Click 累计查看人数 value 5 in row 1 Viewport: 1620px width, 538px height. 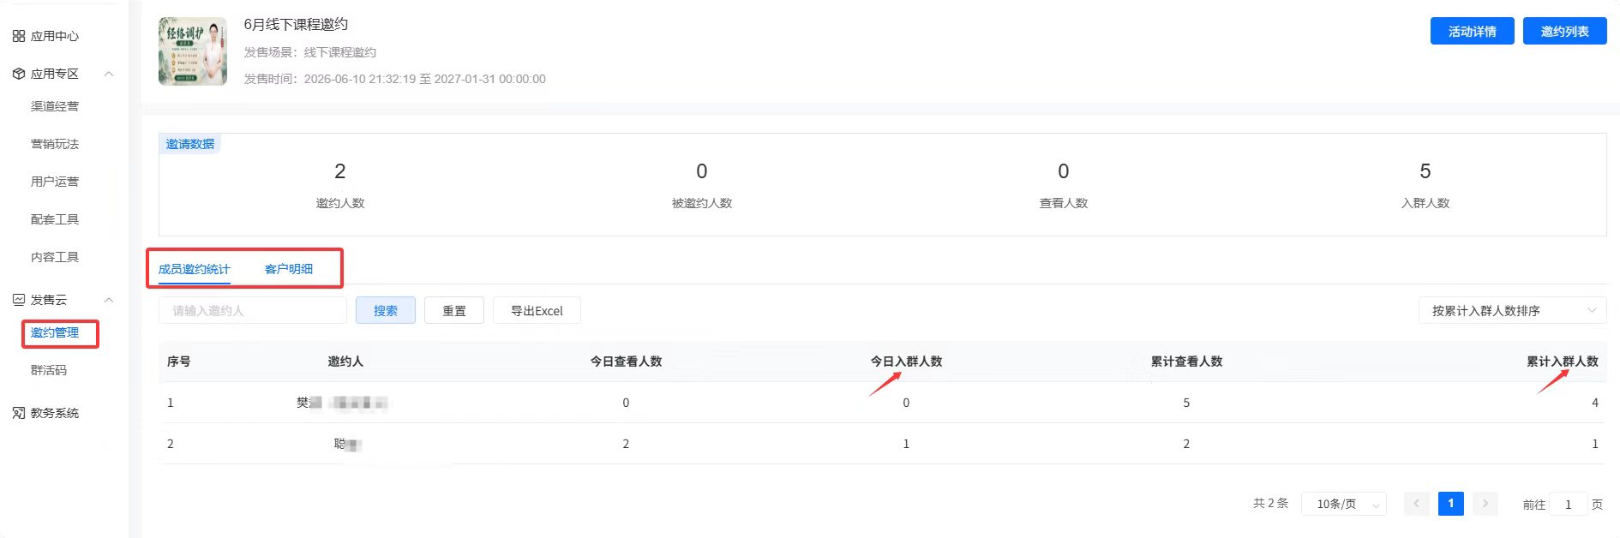tap(1186, 403)
